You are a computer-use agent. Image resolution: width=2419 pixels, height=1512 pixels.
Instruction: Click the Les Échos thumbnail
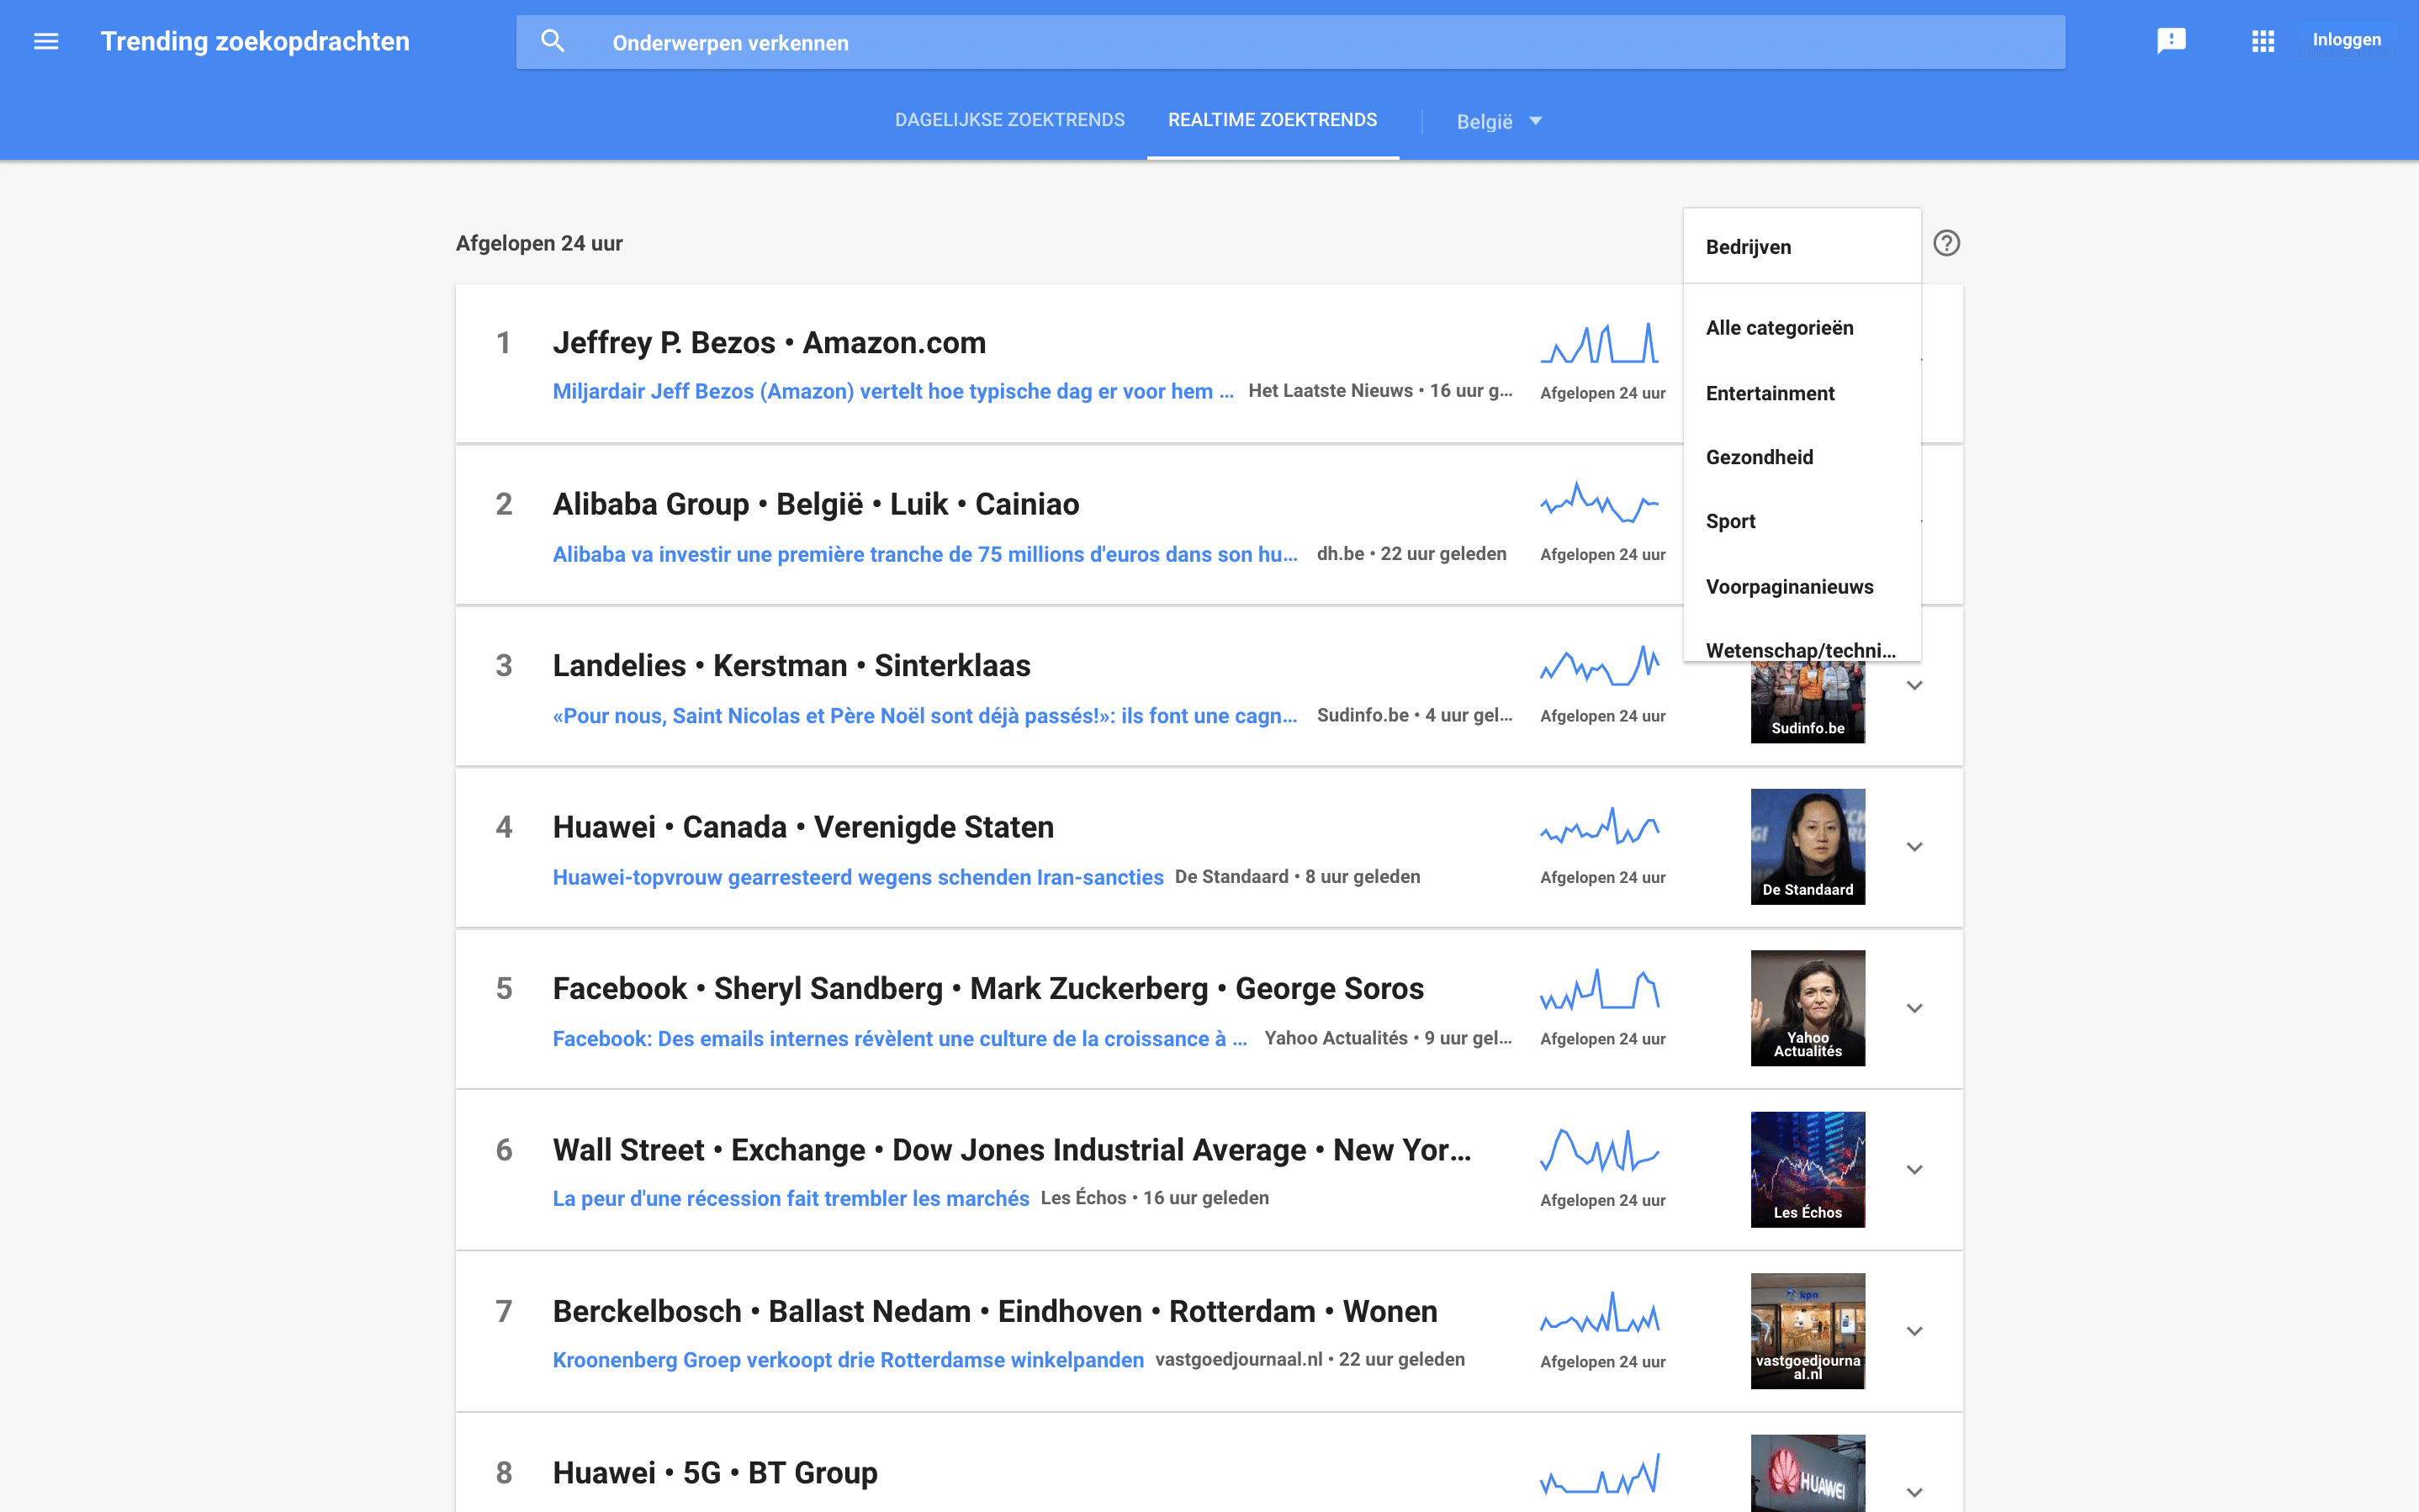click(x=1807, y=1170)
